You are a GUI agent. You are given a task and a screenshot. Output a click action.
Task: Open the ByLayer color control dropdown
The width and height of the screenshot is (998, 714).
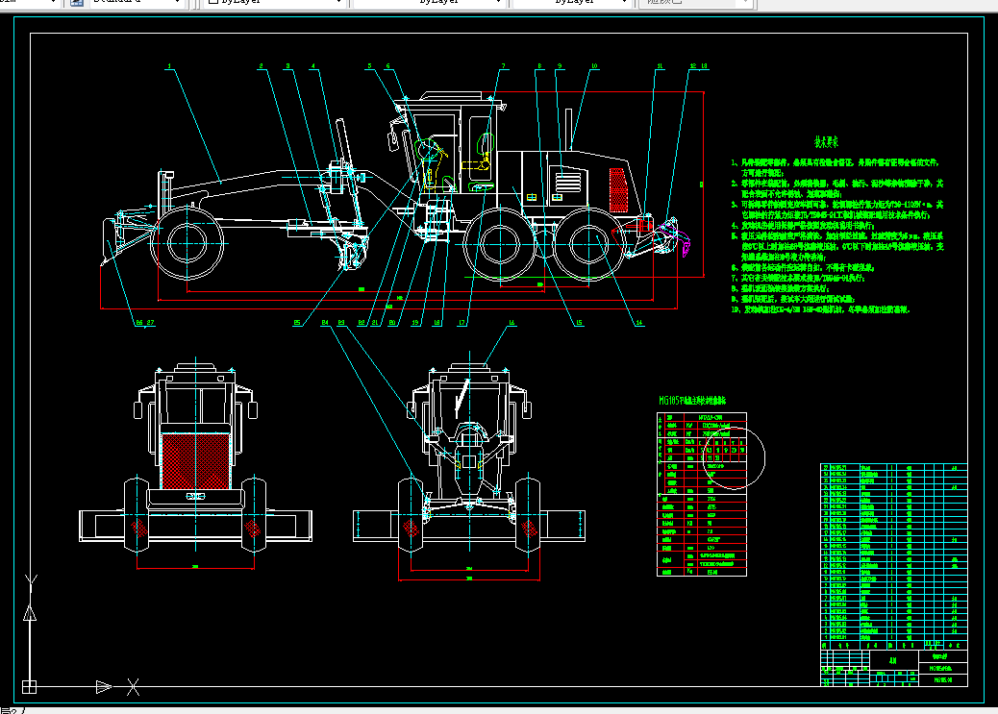pyautogui.click(x=275, y=2)
